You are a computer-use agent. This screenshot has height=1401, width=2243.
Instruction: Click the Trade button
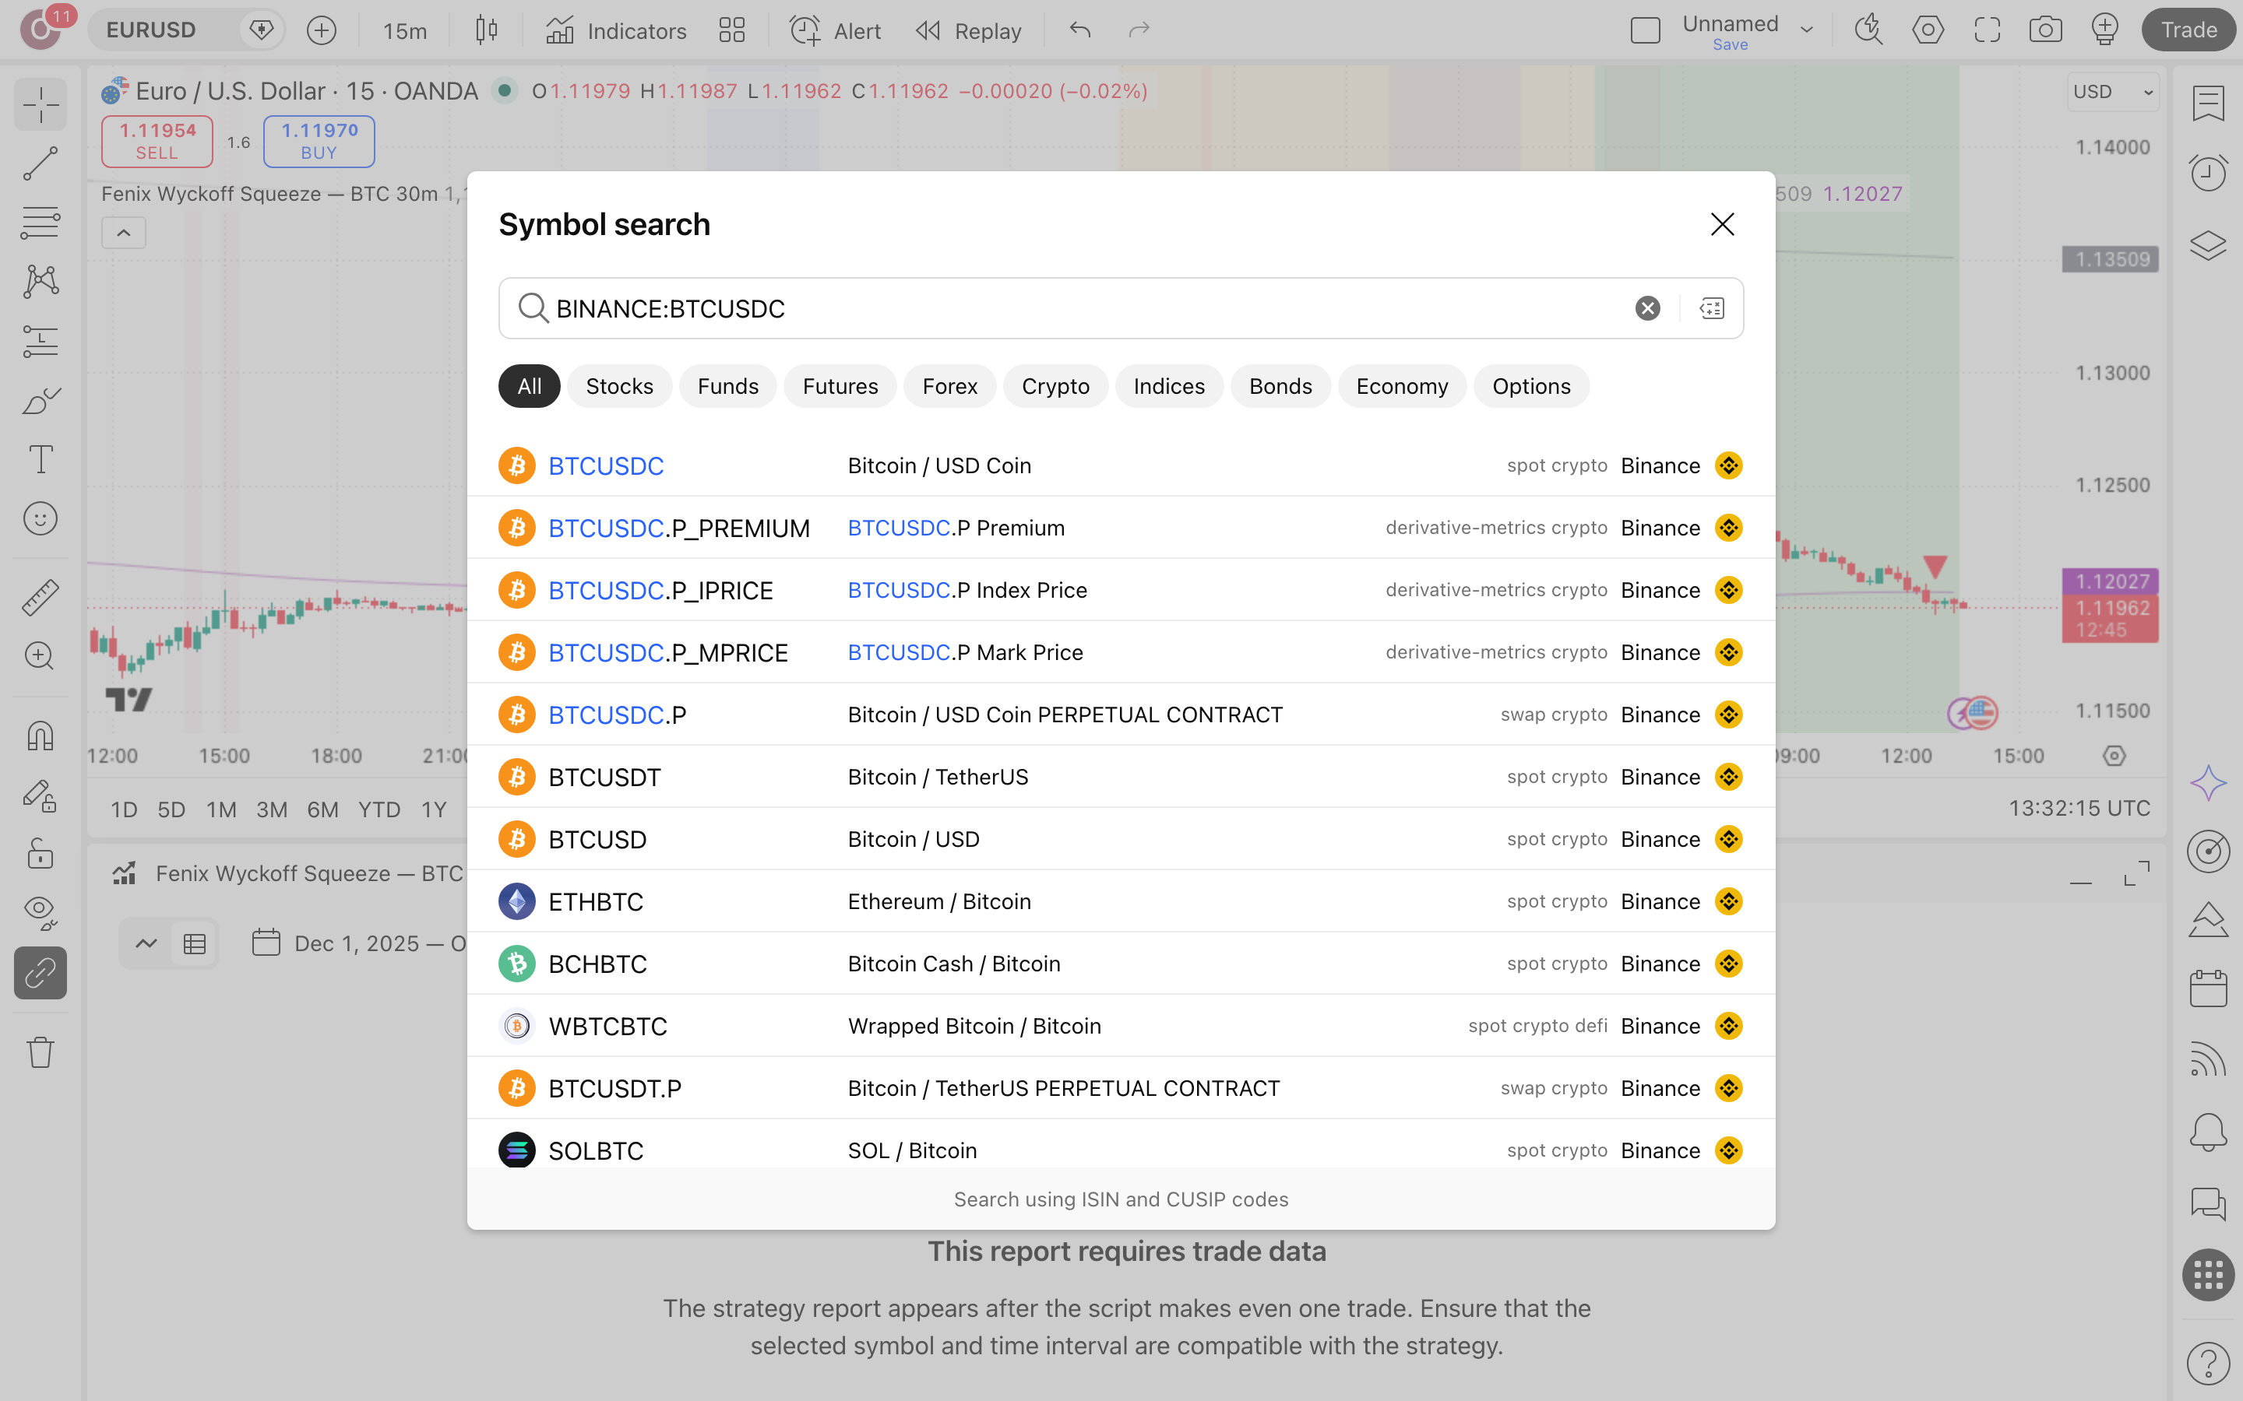tap(2188, 30)
